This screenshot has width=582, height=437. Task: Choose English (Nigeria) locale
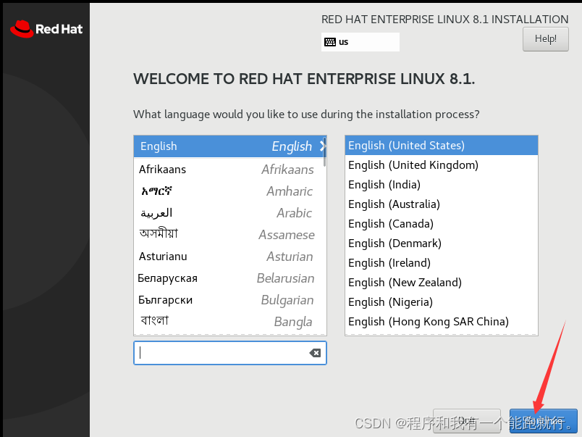pyautogui.click(x=442, y=301)
